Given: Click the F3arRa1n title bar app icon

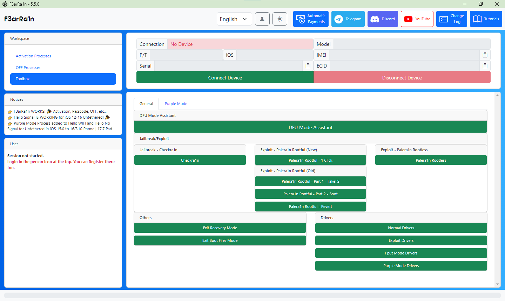Looking at the screenshot, I should (5, 4).
